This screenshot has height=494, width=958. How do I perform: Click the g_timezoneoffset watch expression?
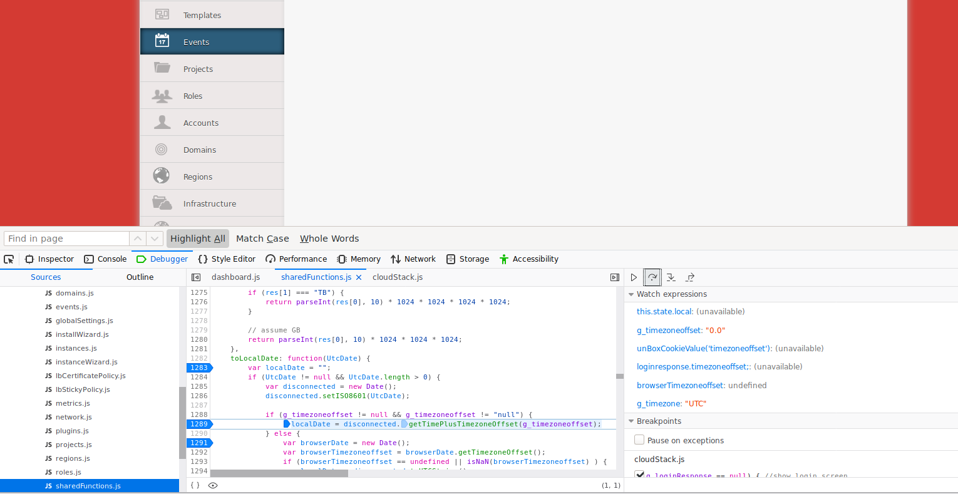(681, 330)
